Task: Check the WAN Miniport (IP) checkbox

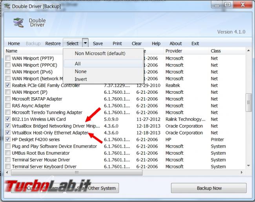Action: (x=8, y=92)
